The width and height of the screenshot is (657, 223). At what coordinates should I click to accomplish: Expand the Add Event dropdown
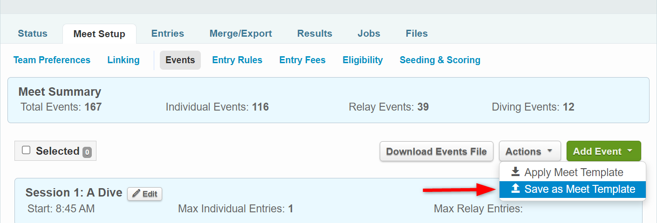(604, 151)
